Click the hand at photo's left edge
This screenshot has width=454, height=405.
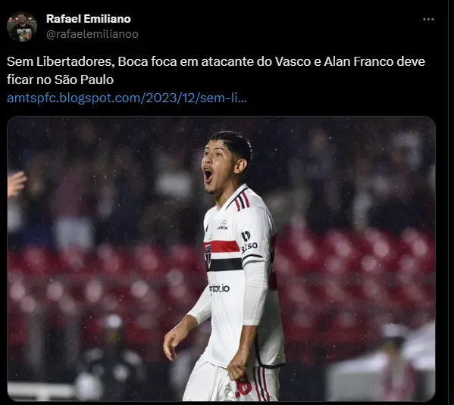[x=16, y=183]
